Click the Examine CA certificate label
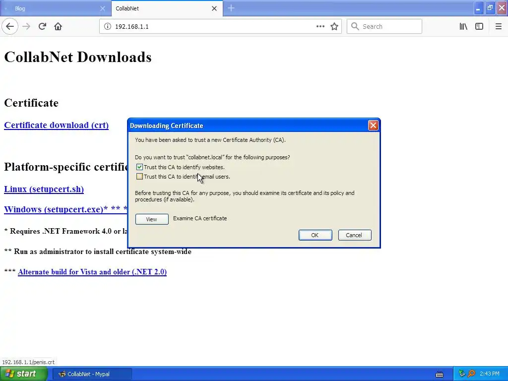Screen dimensions: 508x381 tap(200, 218)
